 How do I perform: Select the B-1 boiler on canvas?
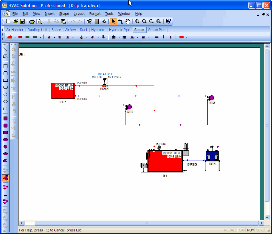coord(165,161)
